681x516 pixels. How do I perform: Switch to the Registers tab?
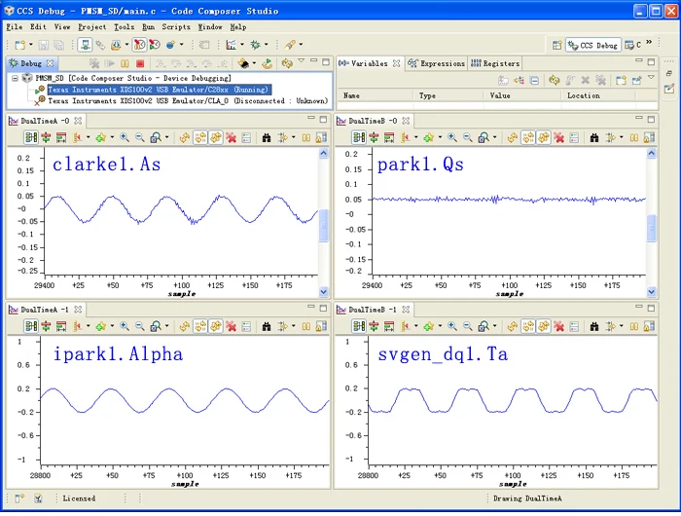pyautogui.click(x=495, y=63)
